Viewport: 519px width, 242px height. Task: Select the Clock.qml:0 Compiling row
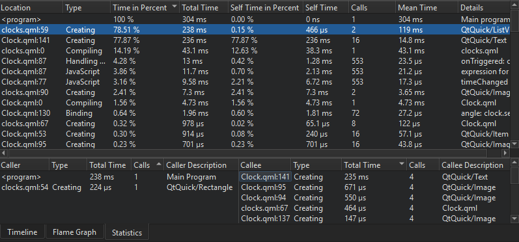(x=255, y=103)
